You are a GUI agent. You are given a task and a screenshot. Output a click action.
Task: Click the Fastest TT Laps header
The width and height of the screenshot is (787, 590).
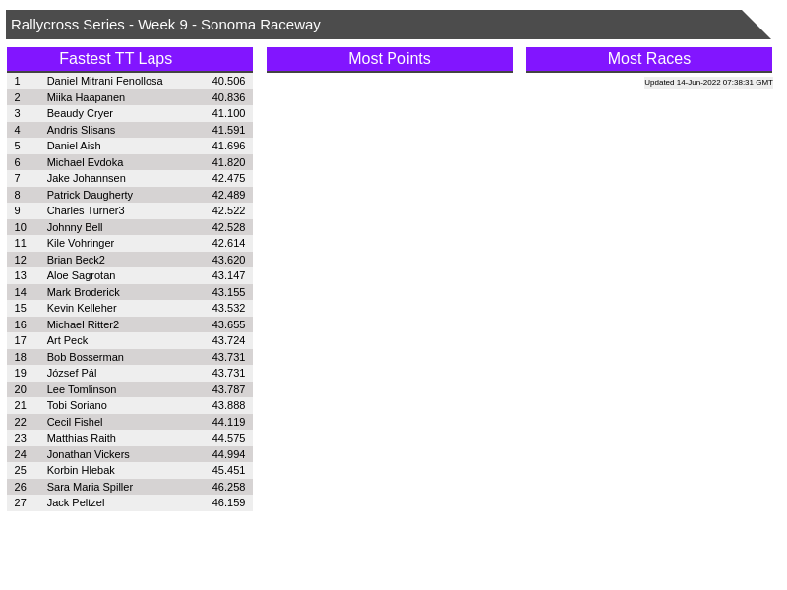click(x=130, y=59)
